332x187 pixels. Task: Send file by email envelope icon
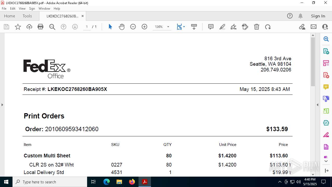coord(314,27)
